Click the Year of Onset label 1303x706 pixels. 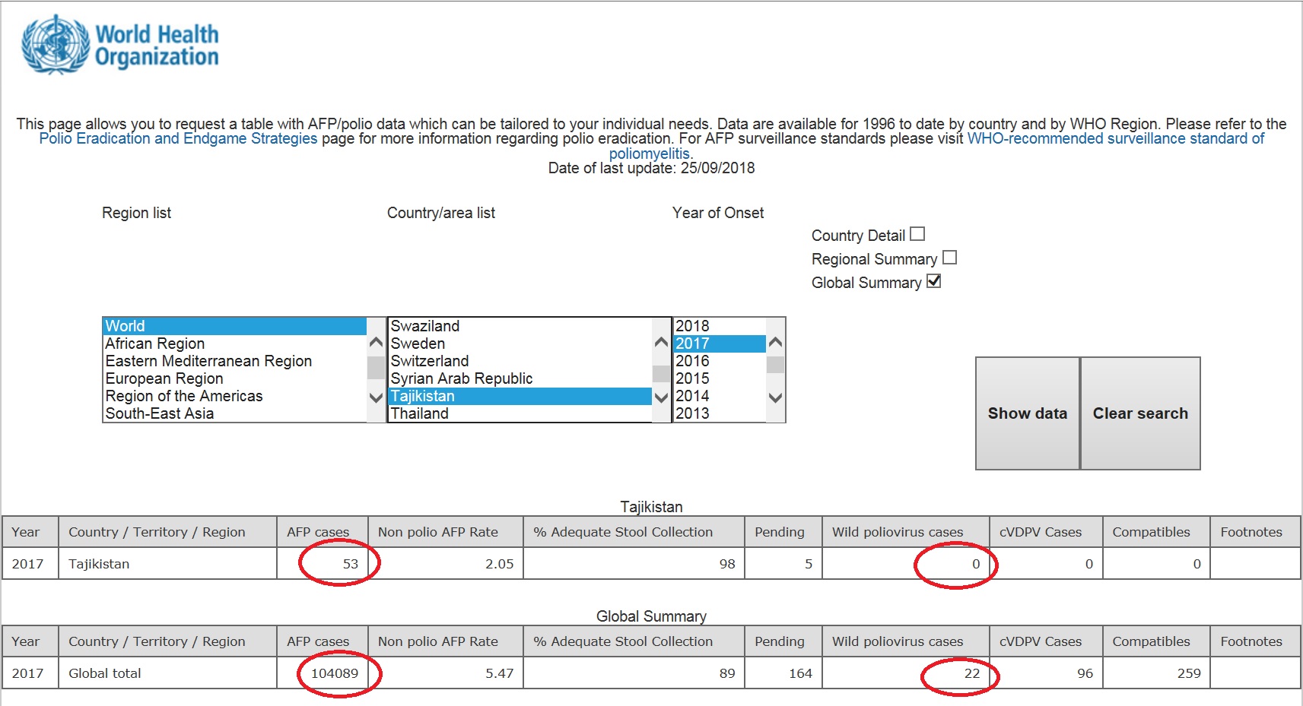point(718,213)
